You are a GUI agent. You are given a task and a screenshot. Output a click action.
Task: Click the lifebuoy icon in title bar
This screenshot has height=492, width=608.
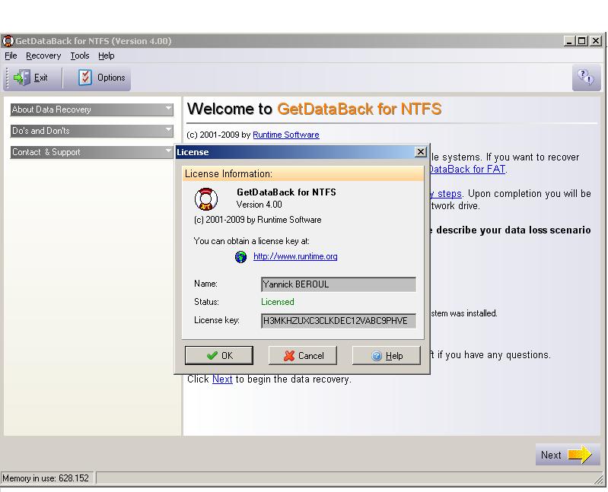8,40
